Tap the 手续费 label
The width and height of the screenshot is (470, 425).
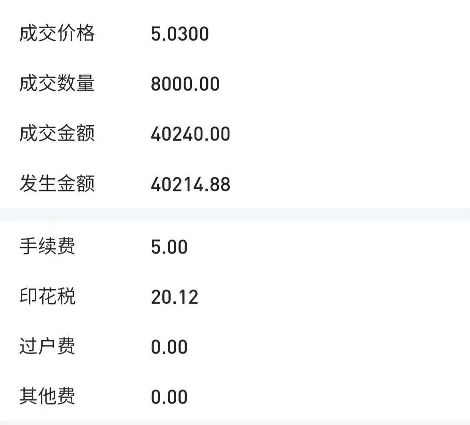pos(47,246)
